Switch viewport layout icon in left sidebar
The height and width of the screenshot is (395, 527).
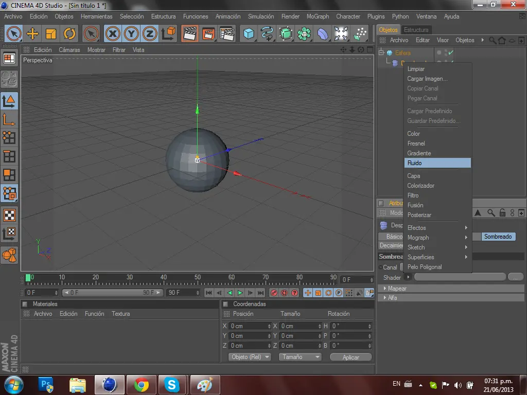point(9,59)
